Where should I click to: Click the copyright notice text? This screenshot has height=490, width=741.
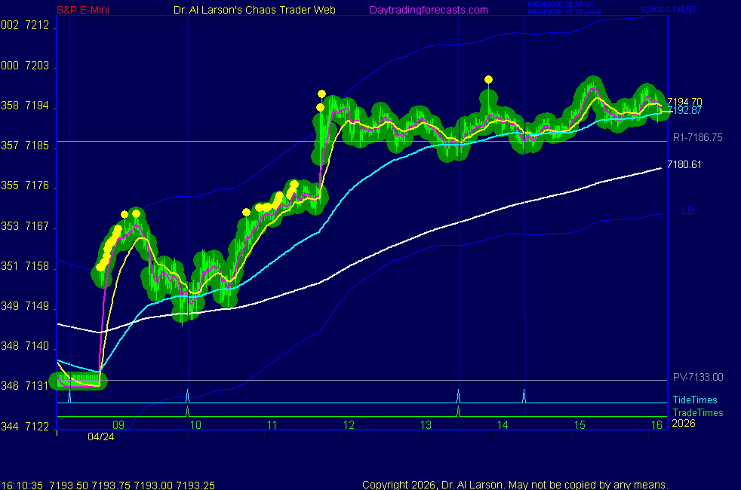515,484
